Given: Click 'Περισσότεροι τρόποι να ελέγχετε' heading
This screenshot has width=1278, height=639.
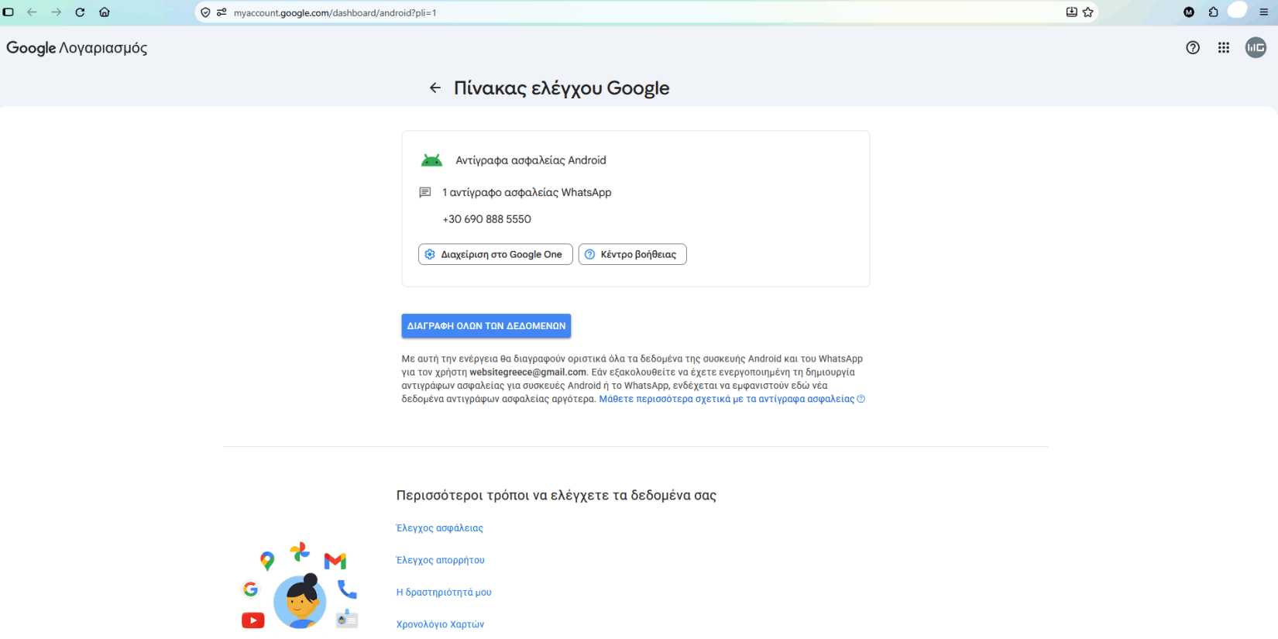Looking at the screenshot, I should point(556,495).
